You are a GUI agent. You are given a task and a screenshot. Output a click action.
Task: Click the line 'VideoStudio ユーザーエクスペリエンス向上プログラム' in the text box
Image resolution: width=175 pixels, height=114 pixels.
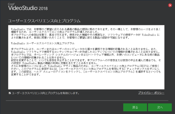tap(43, 43)
